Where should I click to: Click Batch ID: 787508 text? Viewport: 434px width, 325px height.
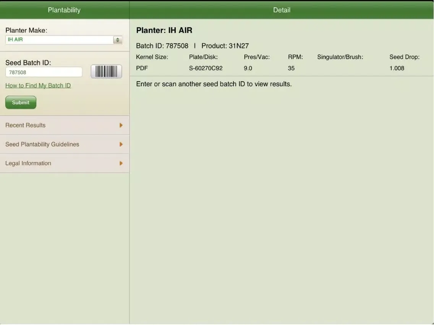[x=162, y=46]
